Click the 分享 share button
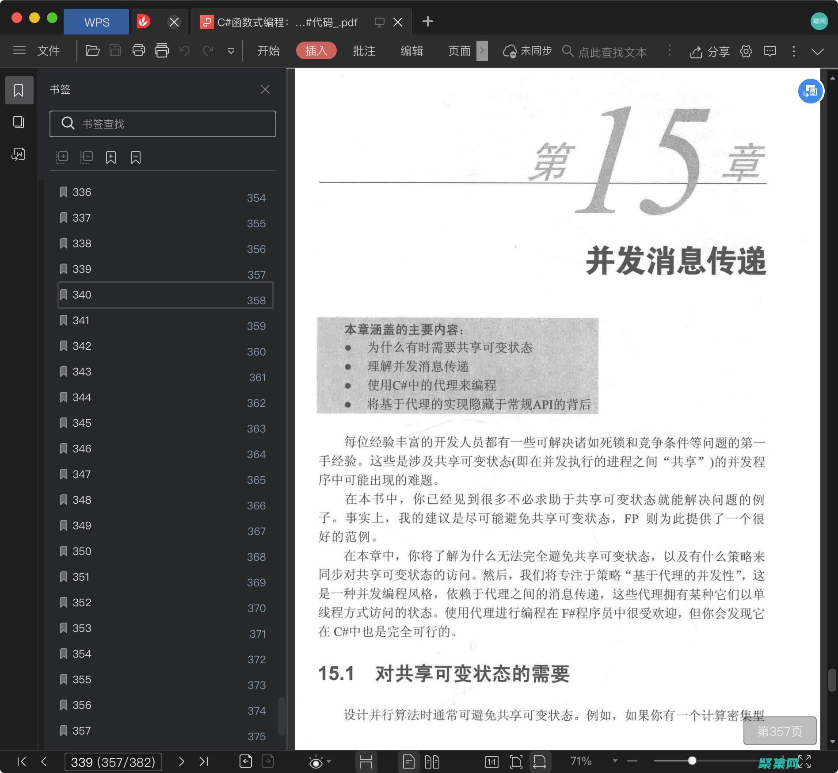Screen dimensions: 838x773 [709, 50]
